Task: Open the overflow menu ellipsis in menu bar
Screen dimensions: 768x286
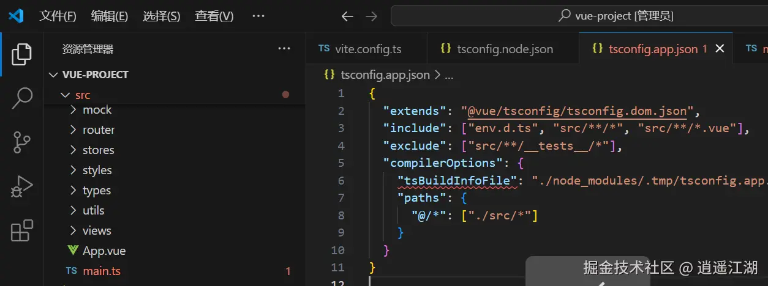Action: click(x=258, y=16)
